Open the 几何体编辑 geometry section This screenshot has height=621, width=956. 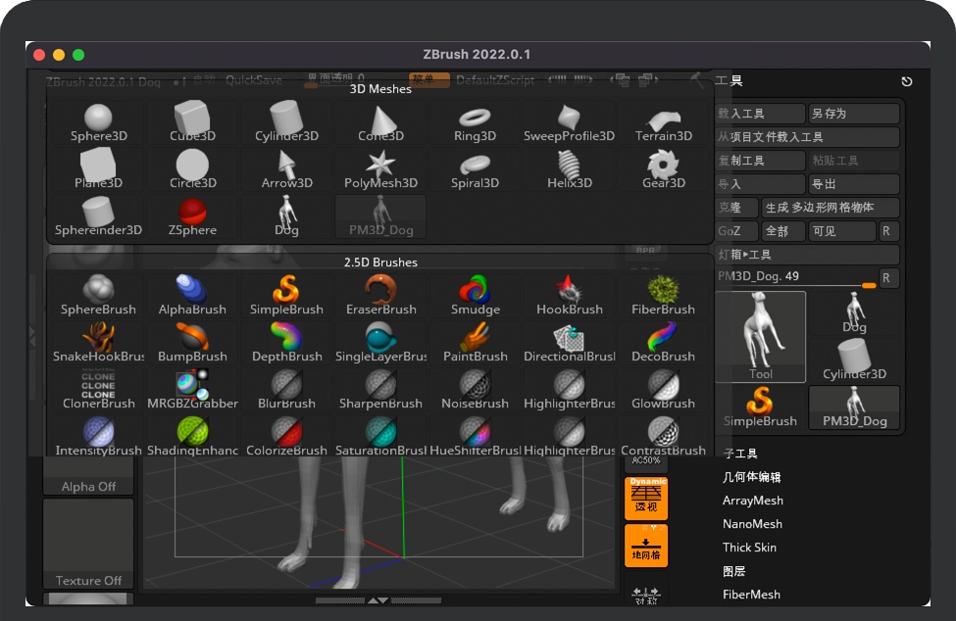751,477
